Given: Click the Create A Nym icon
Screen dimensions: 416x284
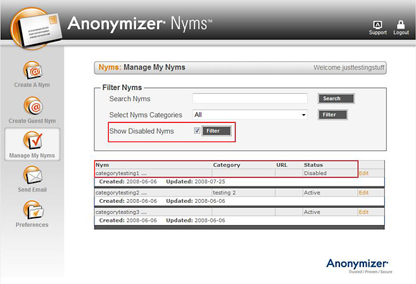Looking at the screenshot, I should pos(32,70).
